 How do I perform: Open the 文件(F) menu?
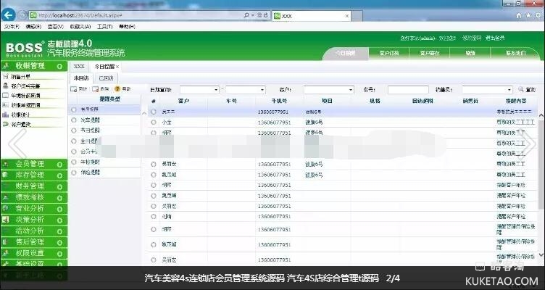point(12,26)
